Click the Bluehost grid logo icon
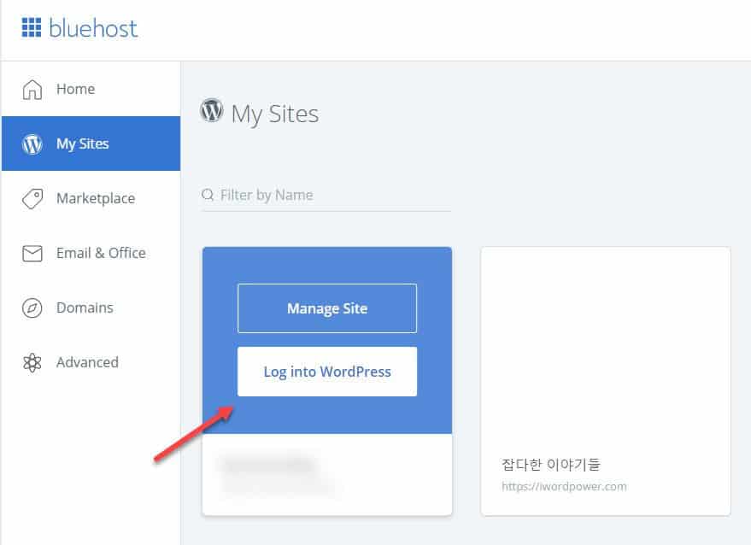This screenshot has height=545, width=751. point(32,27)
